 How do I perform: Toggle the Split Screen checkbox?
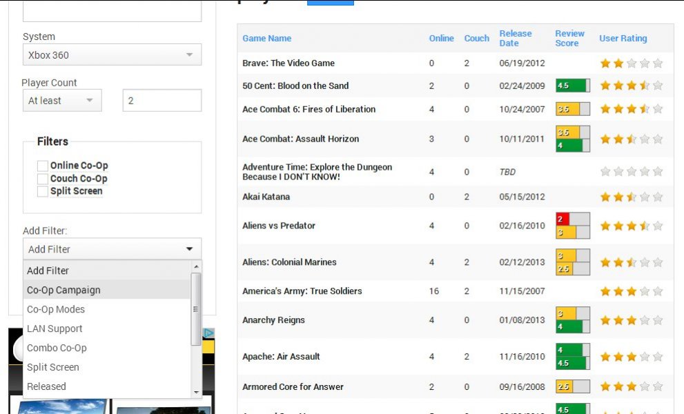[43, 191]
